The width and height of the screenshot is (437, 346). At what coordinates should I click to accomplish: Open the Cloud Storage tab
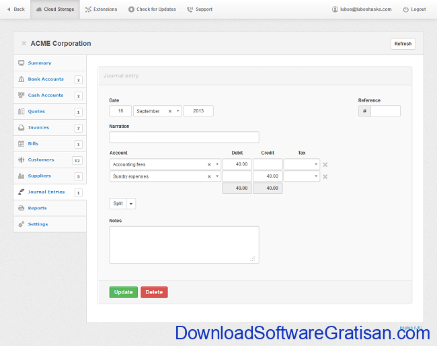pyautogui.click(x=54, y=9)
